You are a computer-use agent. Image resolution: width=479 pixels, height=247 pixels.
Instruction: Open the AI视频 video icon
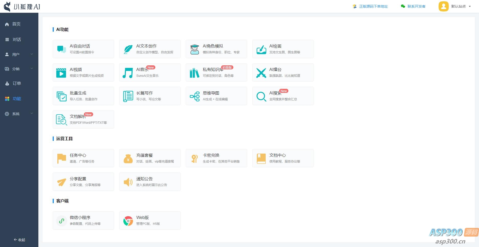pyautogui.click(x=61, y=72)
